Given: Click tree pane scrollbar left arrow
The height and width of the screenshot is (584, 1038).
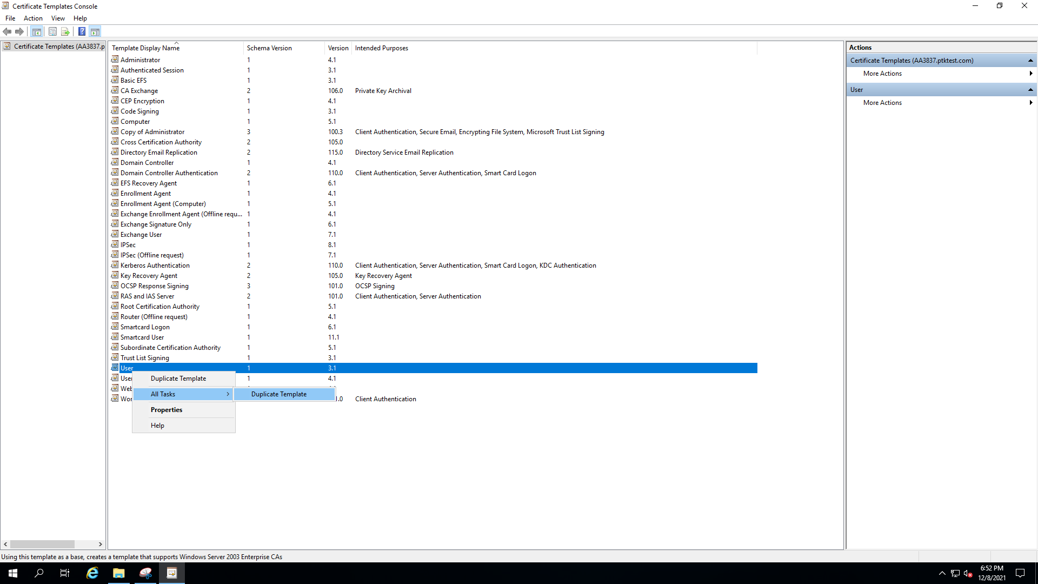Looking at the screenshot, I should [5, 544].
